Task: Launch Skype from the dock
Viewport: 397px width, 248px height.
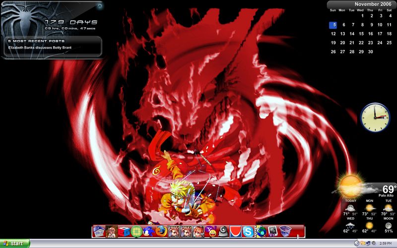Action: pos(248,232)
